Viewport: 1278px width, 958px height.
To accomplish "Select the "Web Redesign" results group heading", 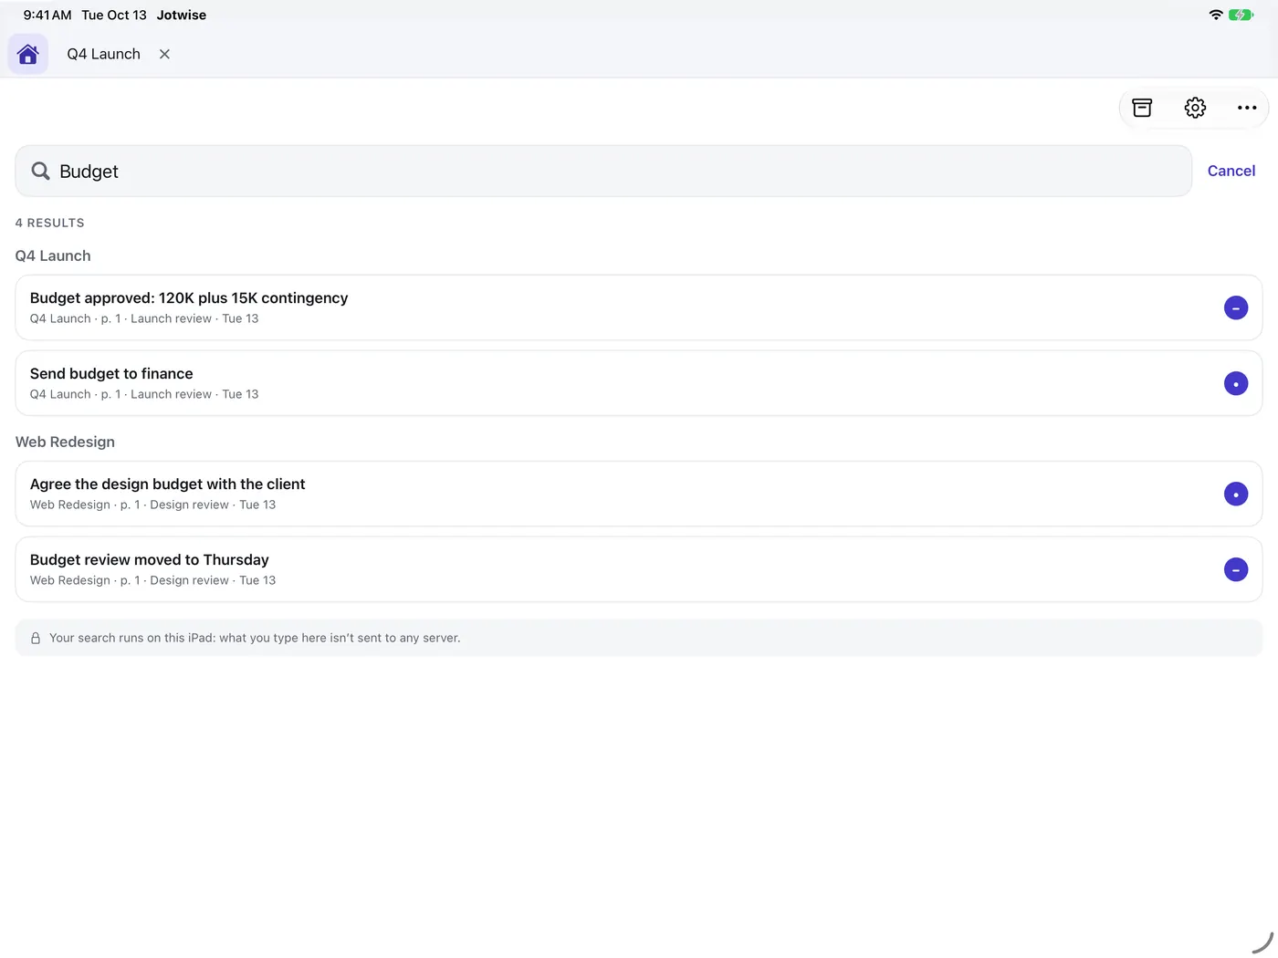I will point(65,443).
